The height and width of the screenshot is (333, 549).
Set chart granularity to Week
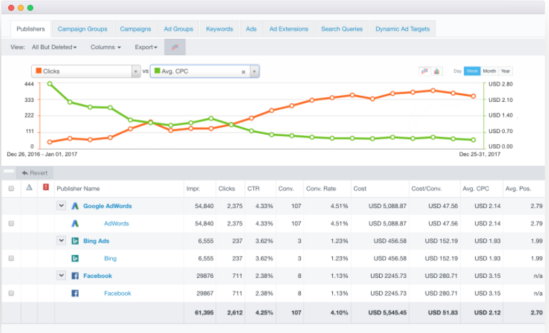(472, 71)
